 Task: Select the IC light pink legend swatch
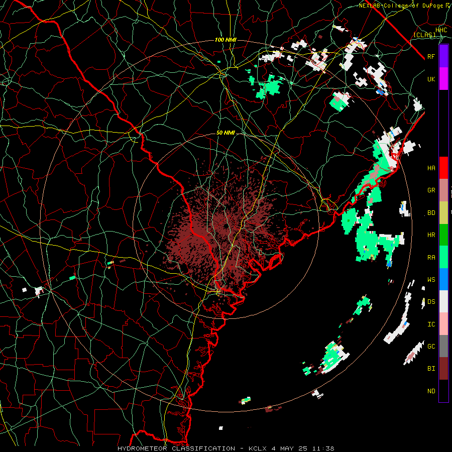tap(443, 324)
